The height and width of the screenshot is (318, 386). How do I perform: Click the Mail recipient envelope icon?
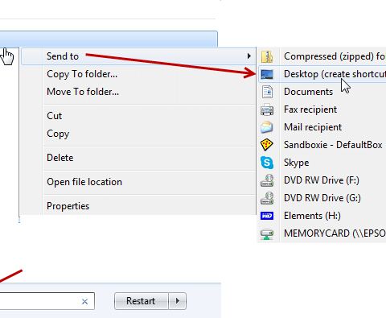click(267, 127)
